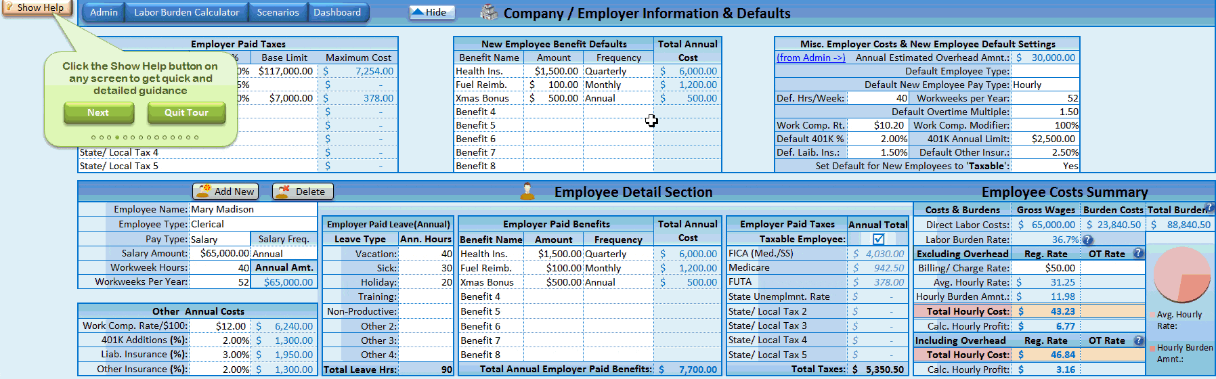Screen dimensions: 1216x379
Task: Select Total Burden amount 88,840.50
Action: click(x=1181, y=225)
